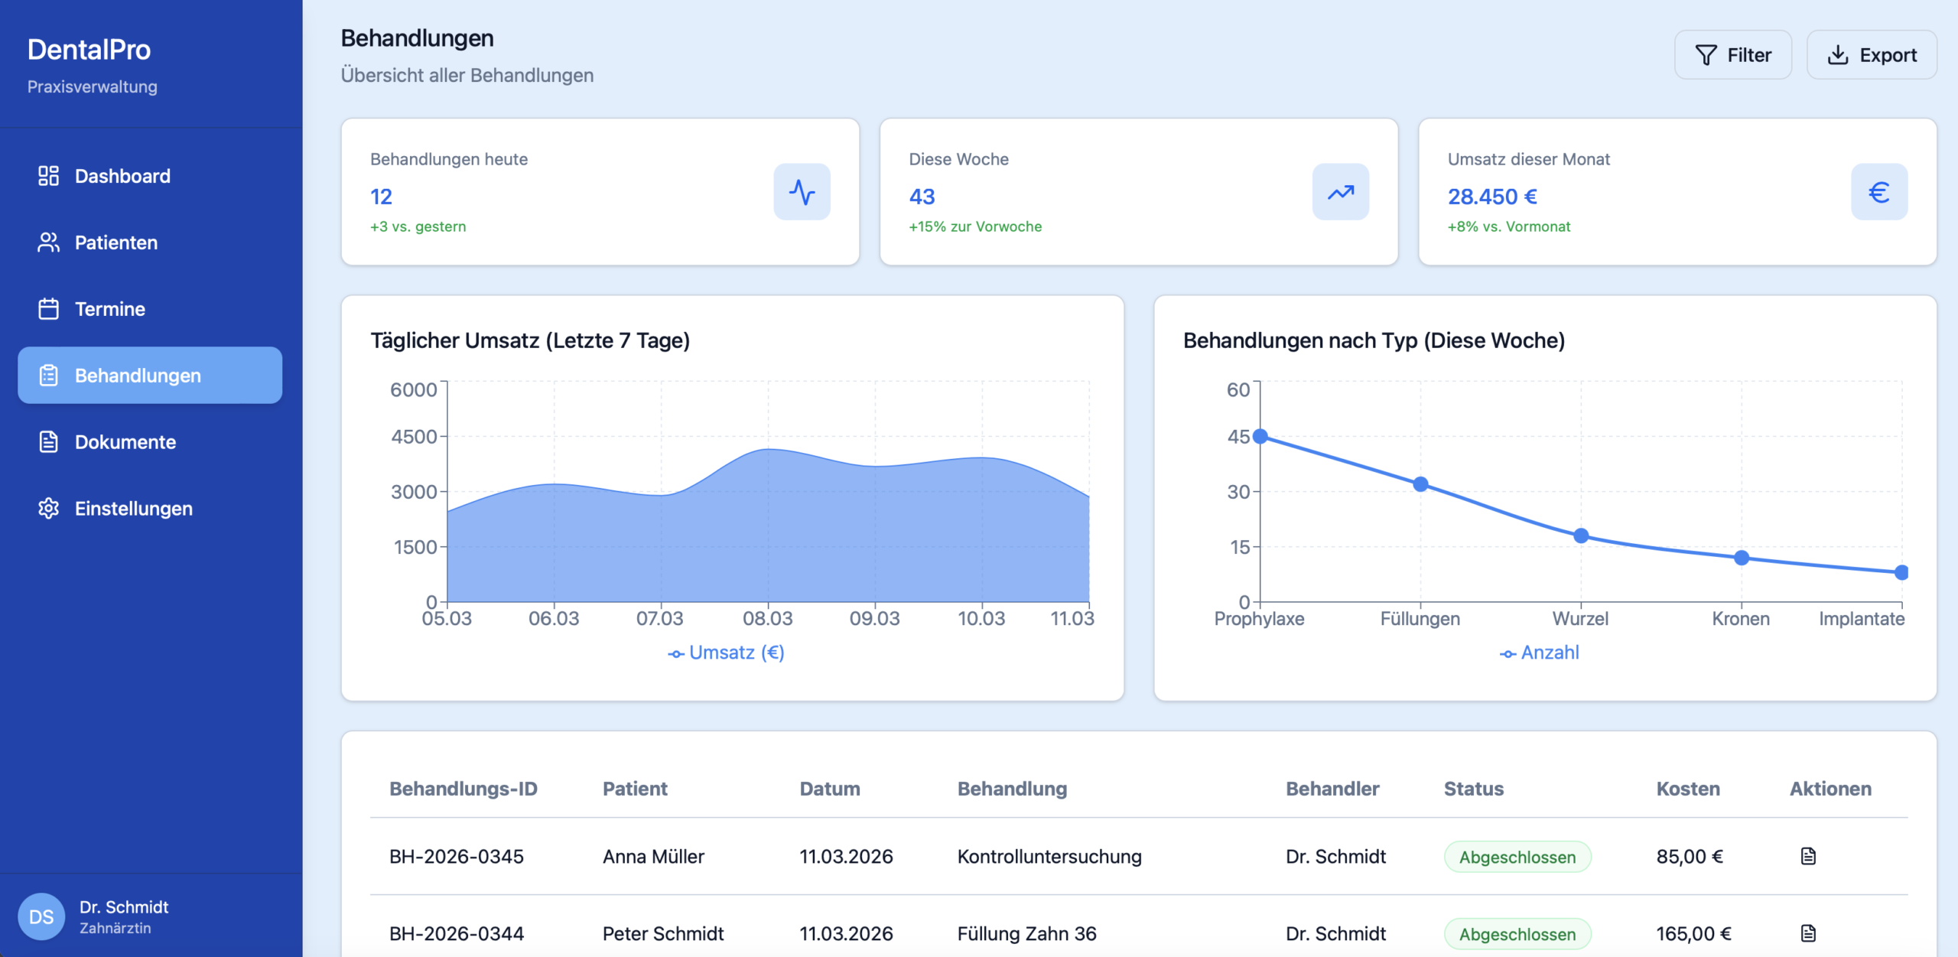Click the Export button

click(1871, 55)
